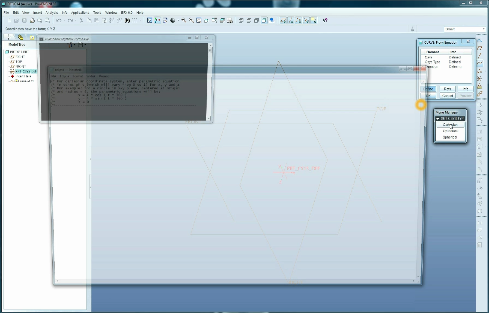Switch to Model Tree navigator tab
The height and width of the screenshot is (313, 489).
[9, 37]
